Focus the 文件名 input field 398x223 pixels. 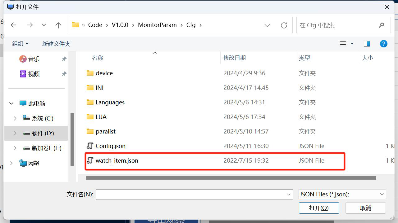tap(194, 194)
